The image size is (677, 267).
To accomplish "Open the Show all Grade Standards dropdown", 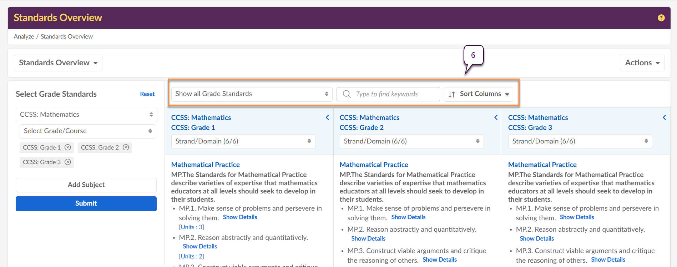I will pos(252,94).
